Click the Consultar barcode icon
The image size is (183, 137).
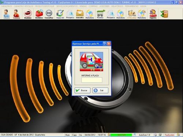click(49, 14)
